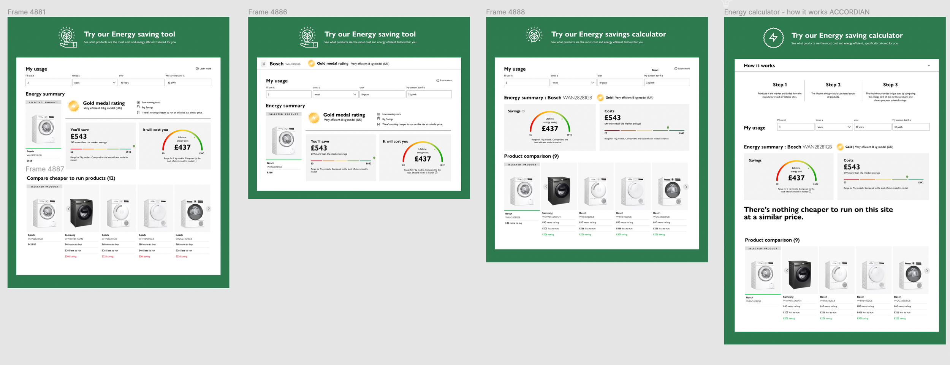Click left carousel arrow in ACCORDIAN frame

coord(787,271)
